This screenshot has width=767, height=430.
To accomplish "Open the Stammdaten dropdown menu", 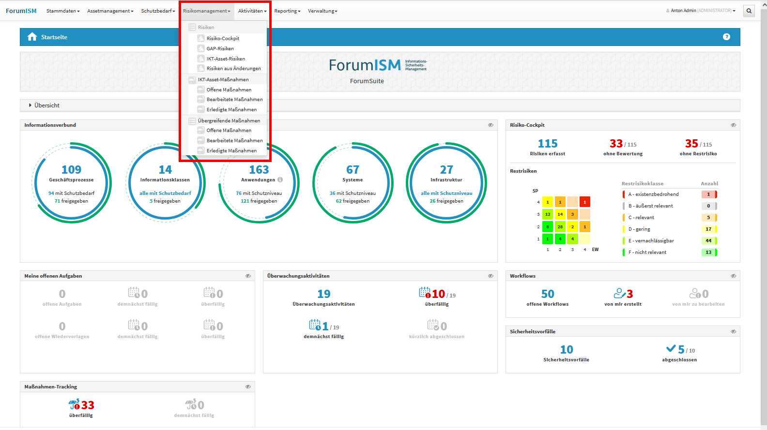I will tap(63, 11).
